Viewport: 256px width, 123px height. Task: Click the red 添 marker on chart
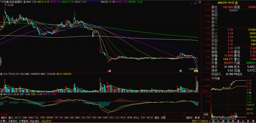pyautogui.click(x=110, y=71)
